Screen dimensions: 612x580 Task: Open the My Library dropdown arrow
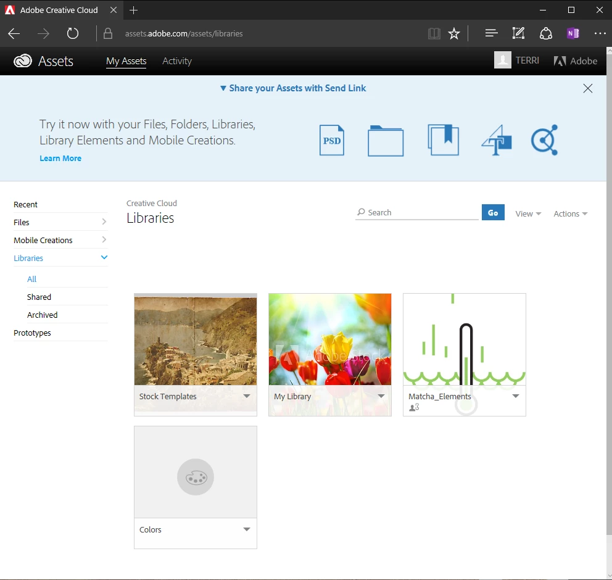pos(381,396)
